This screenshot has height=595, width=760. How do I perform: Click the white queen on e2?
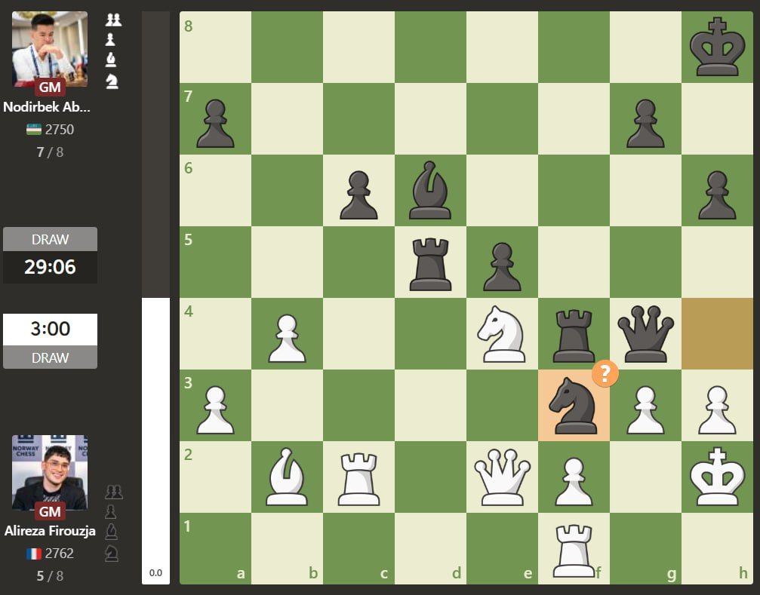(501, 477)
